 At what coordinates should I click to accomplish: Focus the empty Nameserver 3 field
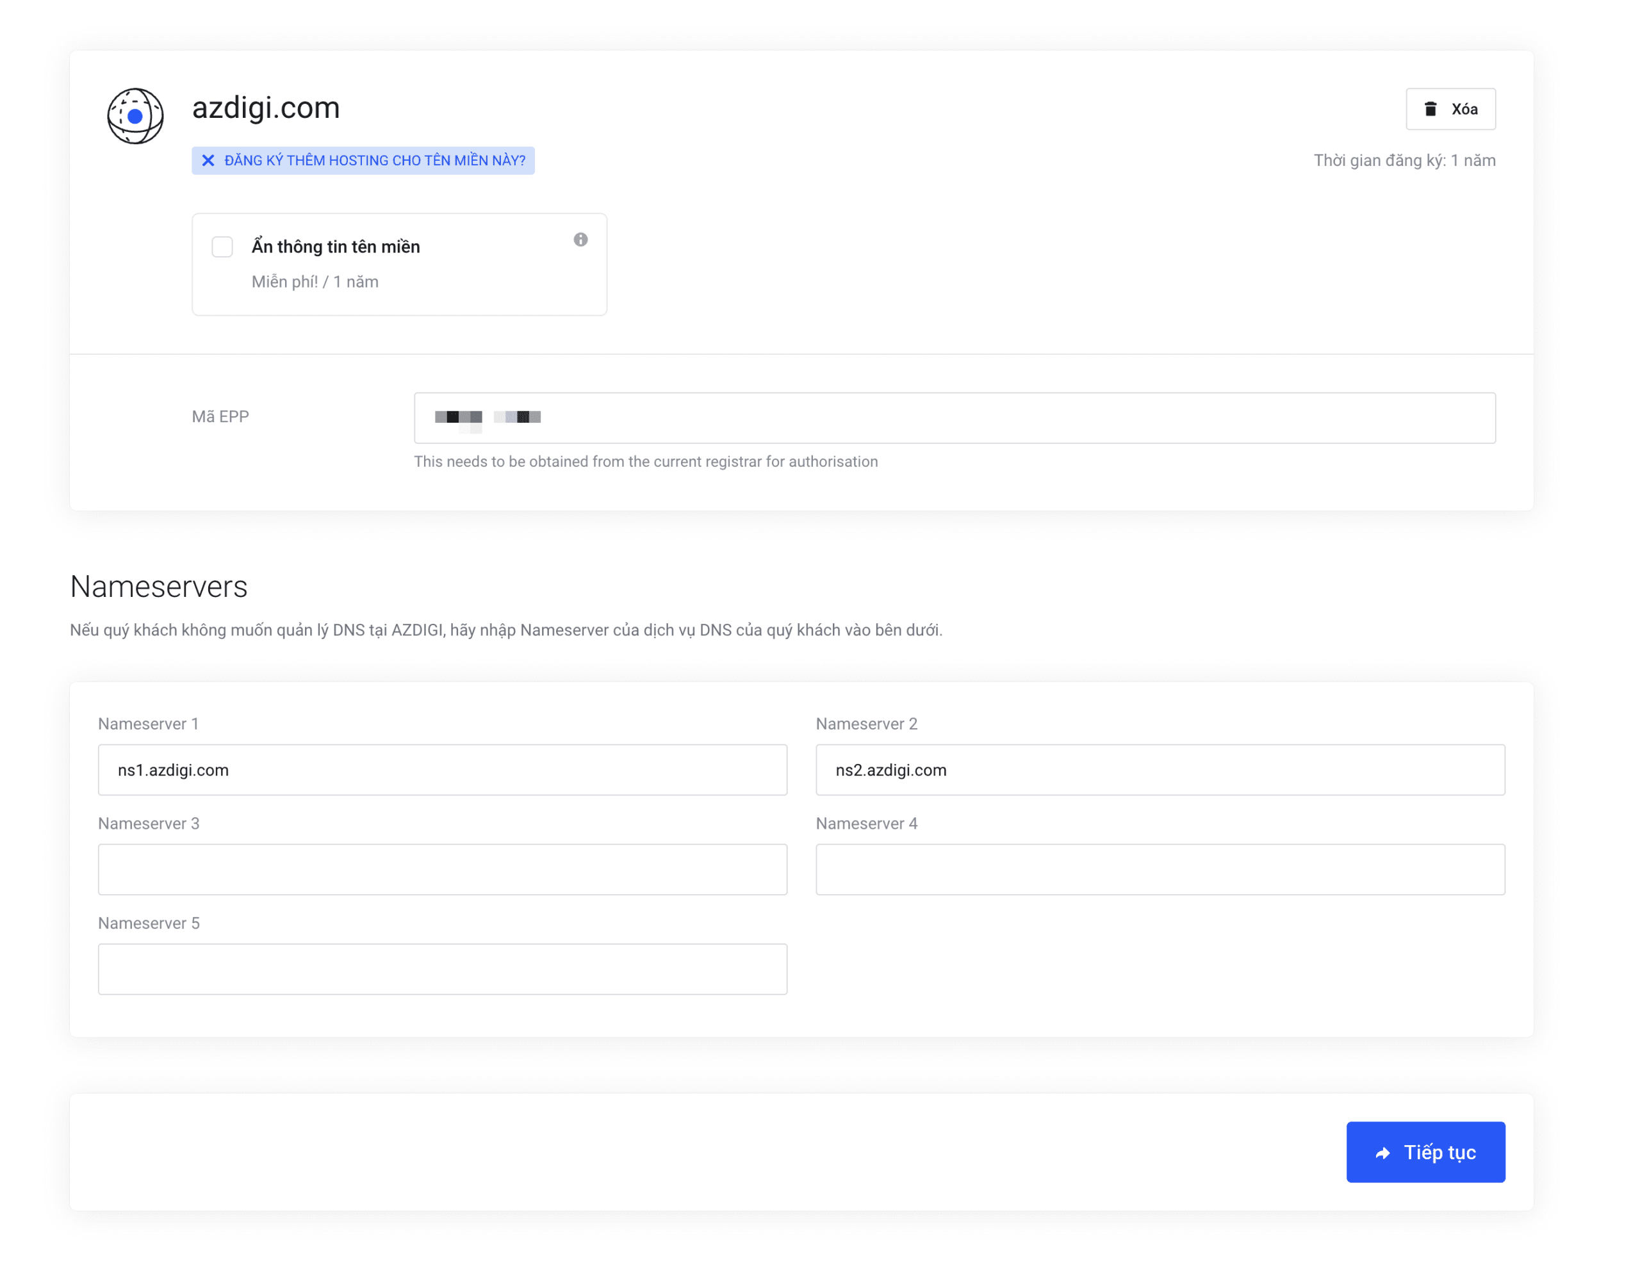[442, 870]
